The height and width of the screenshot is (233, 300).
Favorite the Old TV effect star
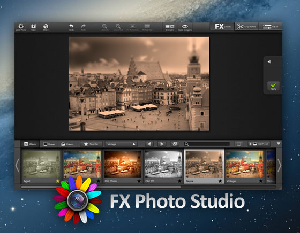click(179, 181)
